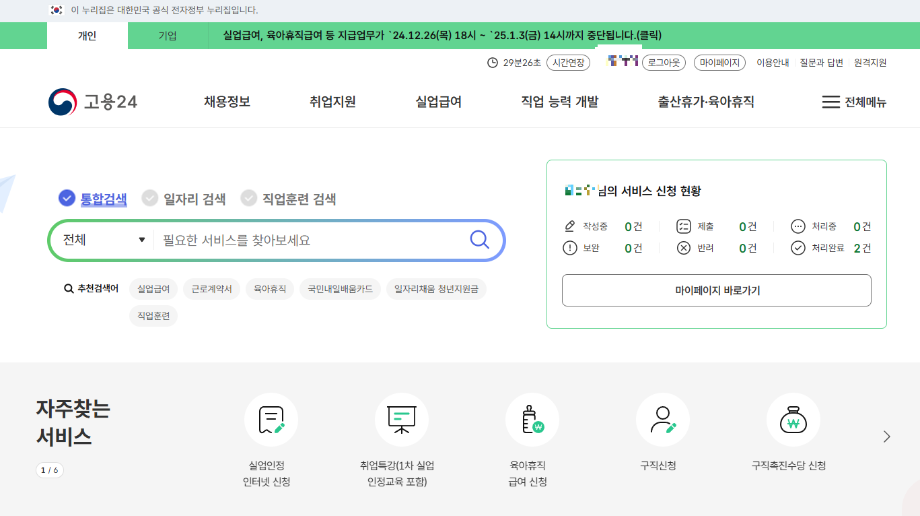The width and height of the screenshot is (920, 516).
Task: Open the 실업인정 인터넷 신청 service icon
Action: [x=271, y=420]
